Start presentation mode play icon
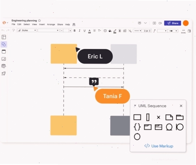The image size is (196, 165). (x=154, y=23)
